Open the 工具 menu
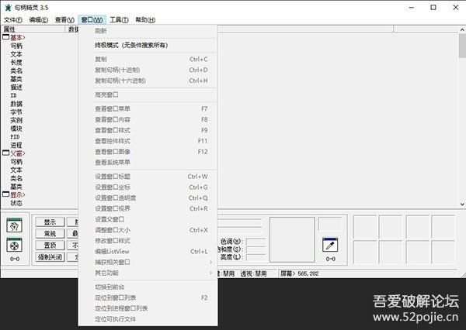466x330 pixels. coord(119,19)
